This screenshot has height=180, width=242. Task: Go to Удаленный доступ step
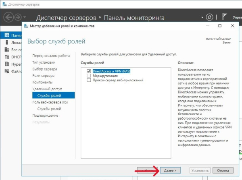(47, 89)
